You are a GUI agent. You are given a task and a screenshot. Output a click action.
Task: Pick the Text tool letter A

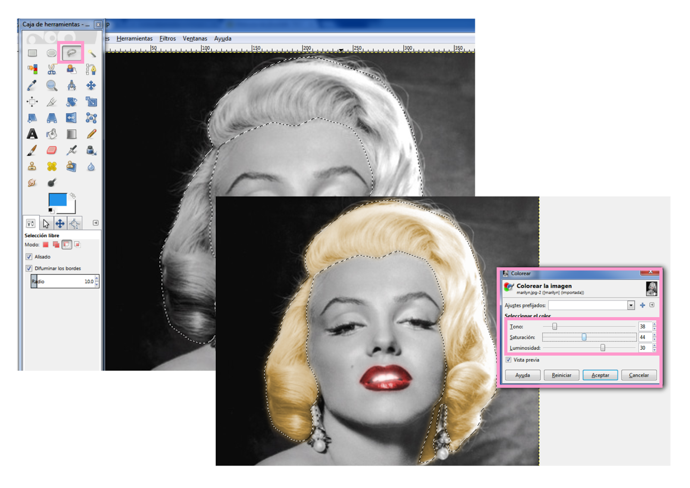(32, 134)
